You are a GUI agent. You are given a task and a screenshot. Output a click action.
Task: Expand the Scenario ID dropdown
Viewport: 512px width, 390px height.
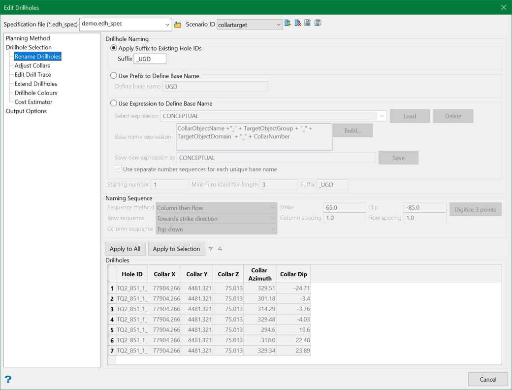click(x=278, y=25)
